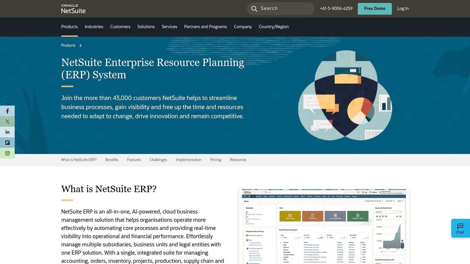Select the X (Twitter) share icon
470x264 pixels.
(7, 121)
